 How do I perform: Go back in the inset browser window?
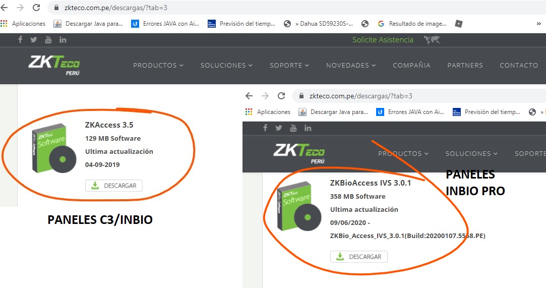(x=249, y=96)
